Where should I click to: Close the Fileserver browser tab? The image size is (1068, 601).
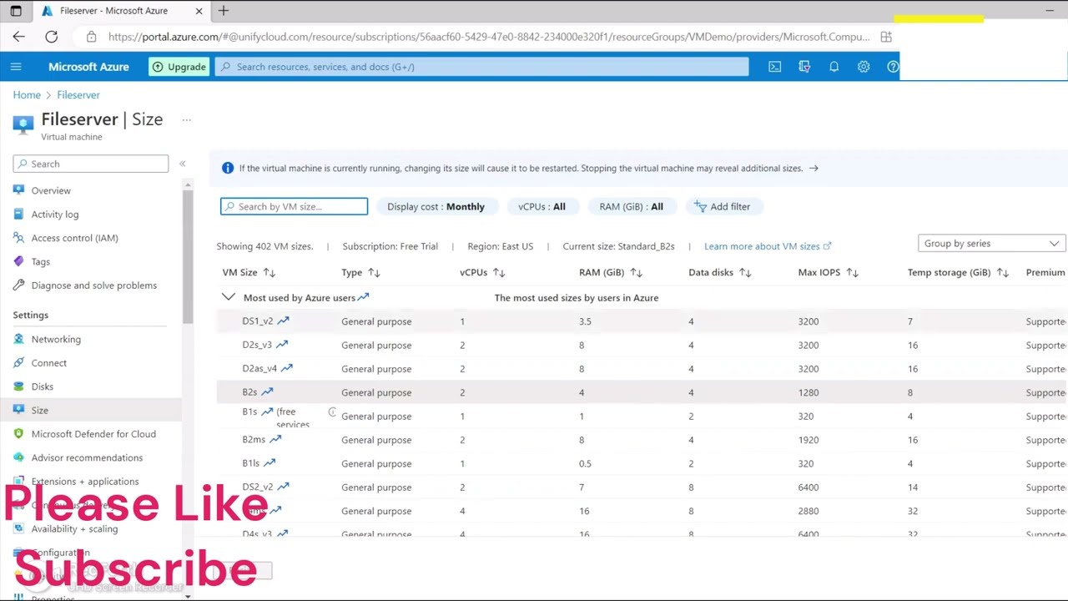pos(199,11)
